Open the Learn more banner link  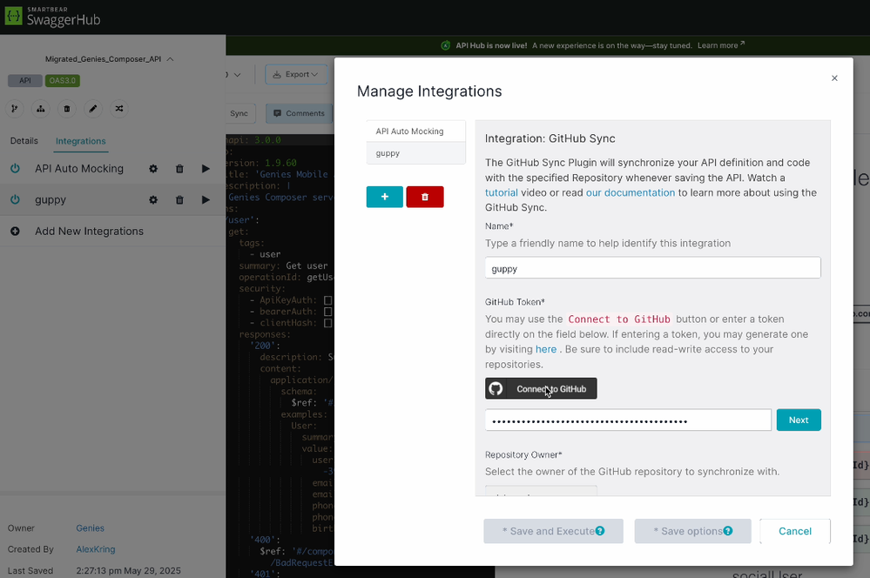tap(721, 45)
